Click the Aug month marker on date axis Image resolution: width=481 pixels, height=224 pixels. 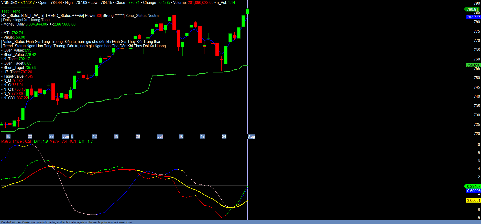click(252, 136)
